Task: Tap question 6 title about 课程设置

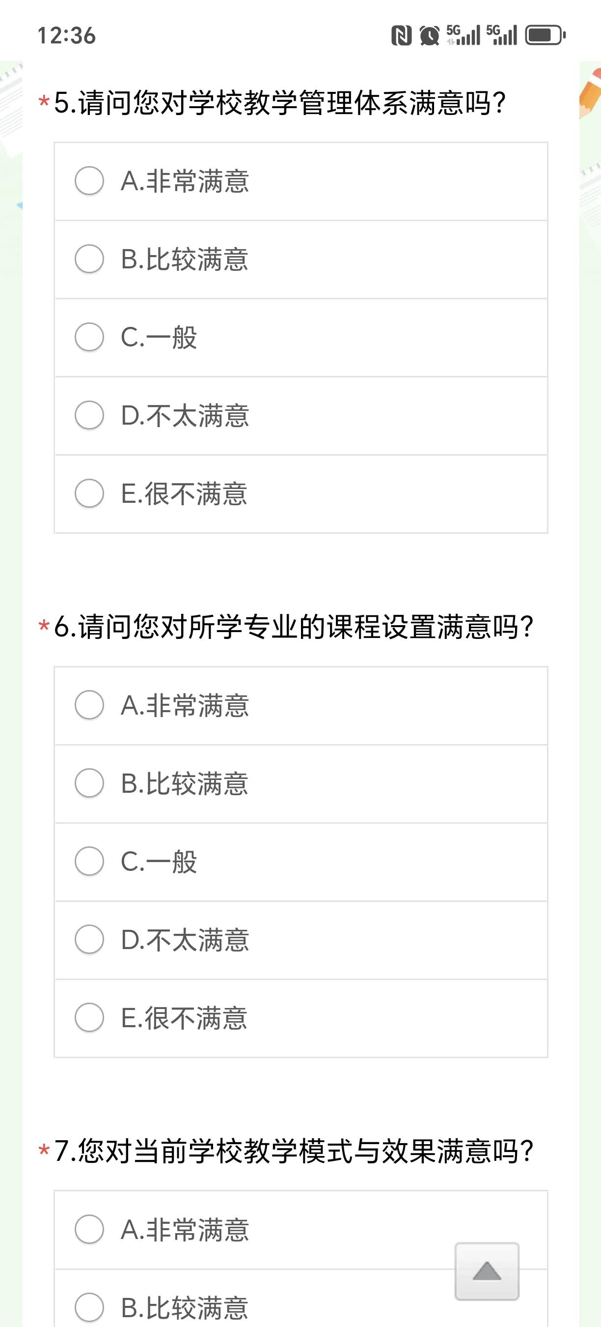Action: tap(294, 627)
